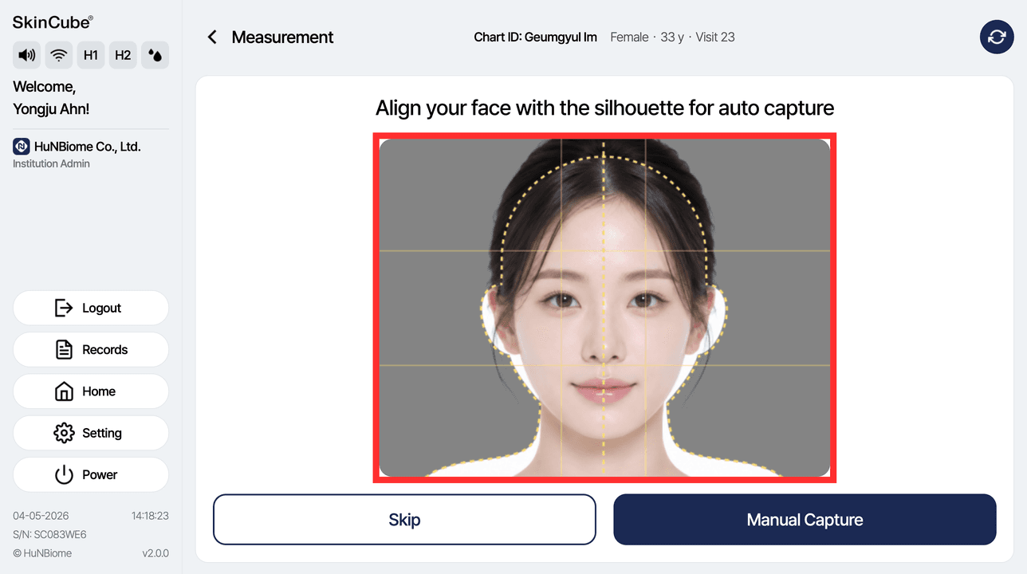
Task: Open the Wi-Fi status icon
Action: click(x=59, y=55)
